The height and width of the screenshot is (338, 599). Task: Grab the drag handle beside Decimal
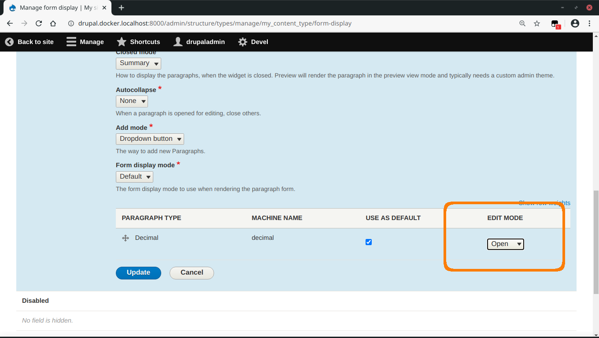125,238
